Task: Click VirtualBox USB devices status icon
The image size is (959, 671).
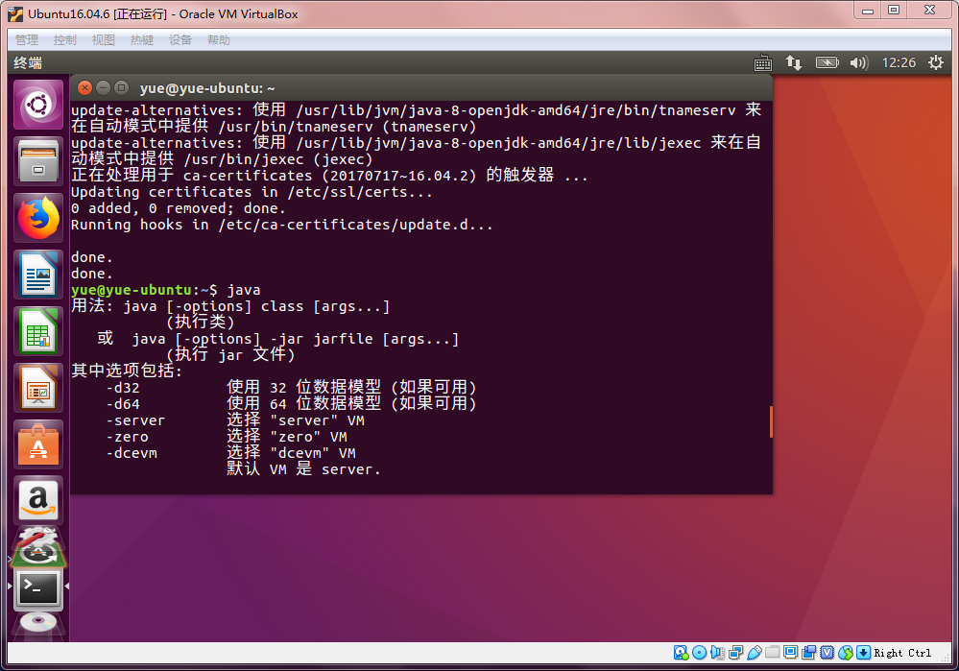Action: click(x=755, y=653)
